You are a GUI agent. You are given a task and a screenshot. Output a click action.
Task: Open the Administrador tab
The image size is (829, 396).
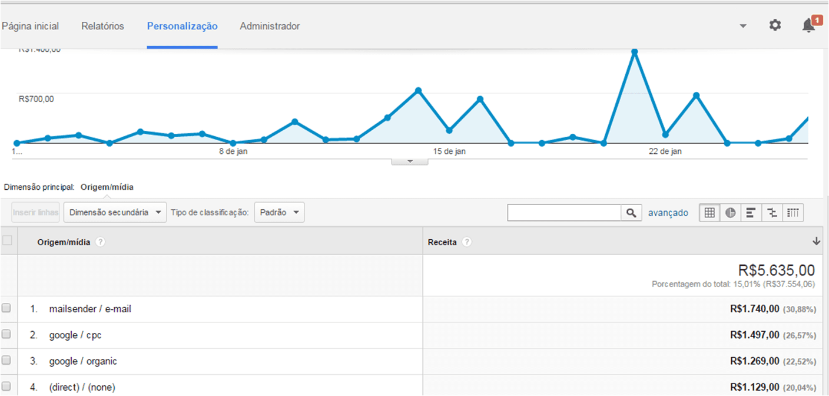(270, 26)
